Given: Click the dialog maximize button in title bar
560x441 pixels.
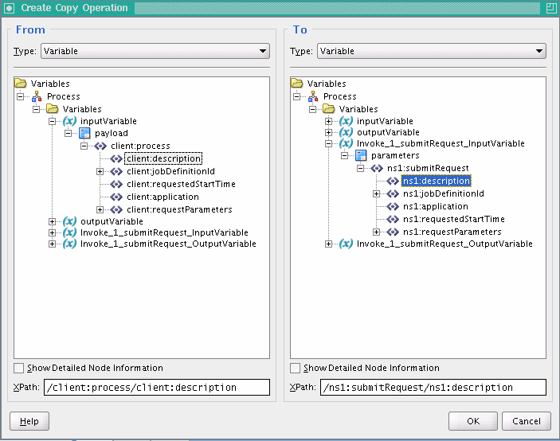Looking at the screenshot, I should pos(551,8).
